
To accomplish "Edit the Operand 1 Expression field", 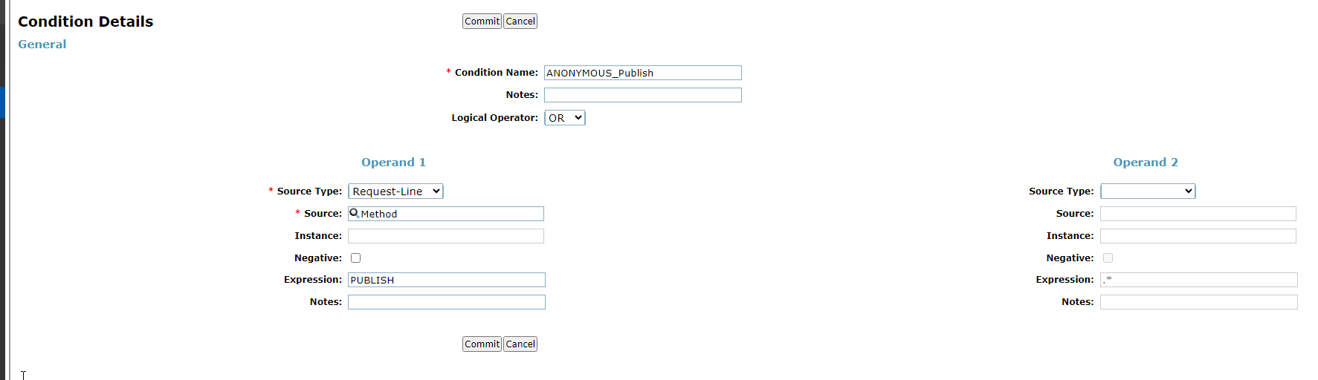I will point(446,280).
